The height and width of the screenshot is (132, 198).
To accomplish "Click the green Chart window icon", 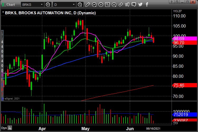I will pyautogui.click(x=4, y=5).
